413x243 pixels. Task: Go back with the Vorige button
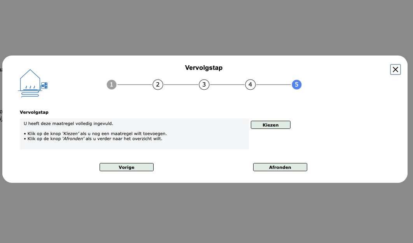pos(126,167)
